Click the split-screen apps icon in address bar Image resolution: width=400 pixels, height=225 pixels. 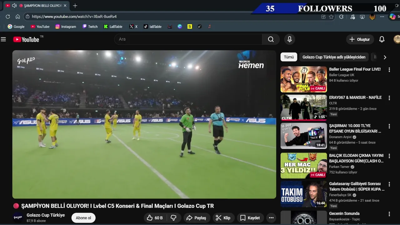[323, 17]
